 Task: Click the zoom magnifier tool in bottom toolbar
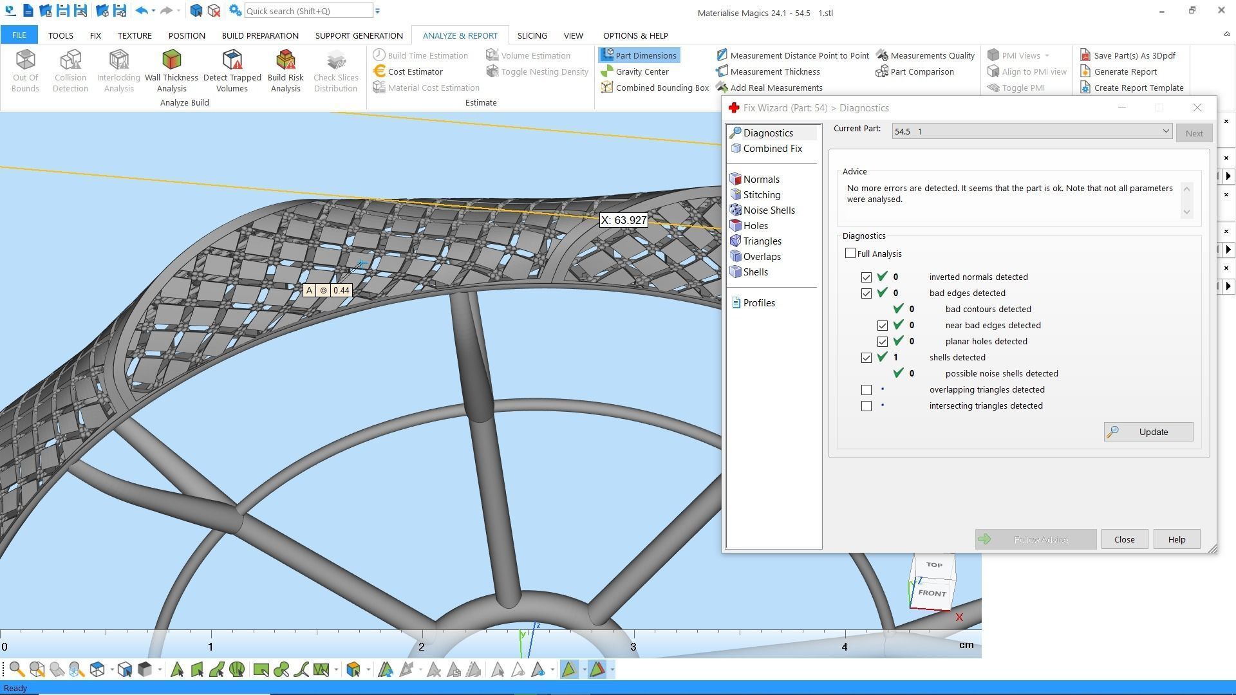pos(17,670)
